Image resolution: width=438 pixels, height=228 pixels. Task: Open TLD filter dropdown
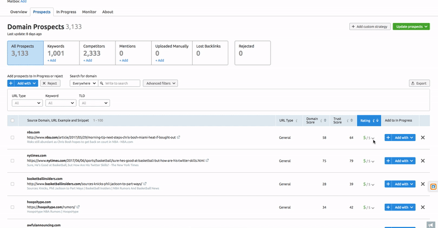click(x=94, y=103)
